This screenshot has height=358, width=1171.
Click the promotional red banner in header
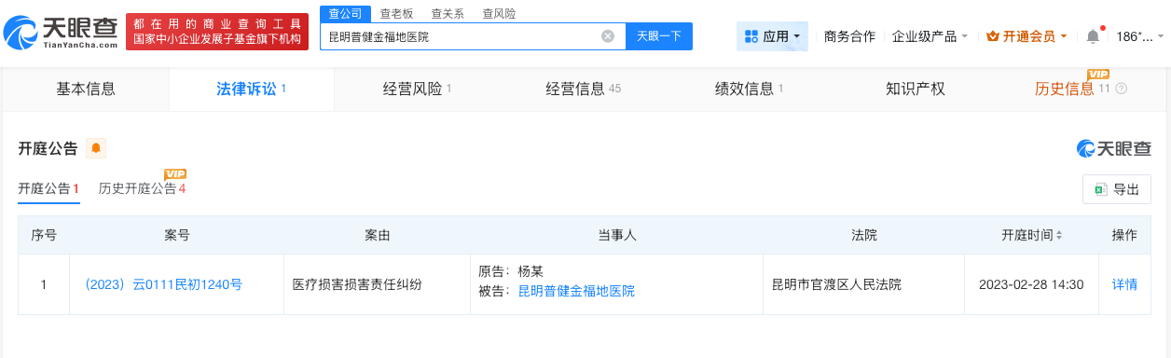click(x=217, y=33)
